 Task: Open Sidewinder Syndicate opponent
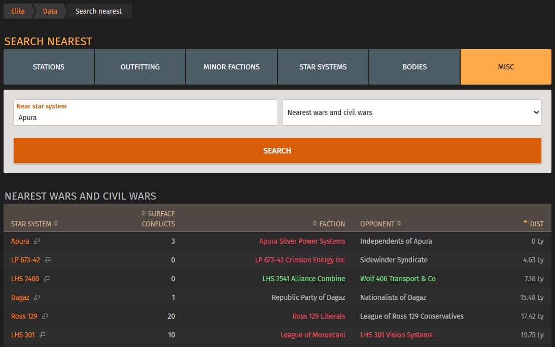point(394,260)
